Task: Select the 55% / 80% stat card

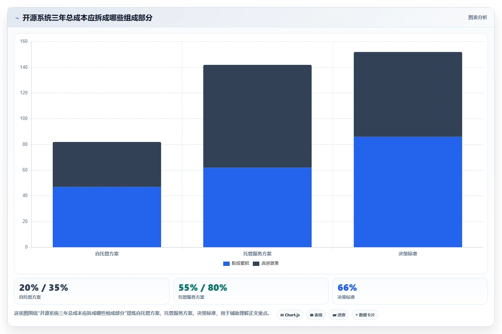Action: pyautogui.click(x=251, y=291)
